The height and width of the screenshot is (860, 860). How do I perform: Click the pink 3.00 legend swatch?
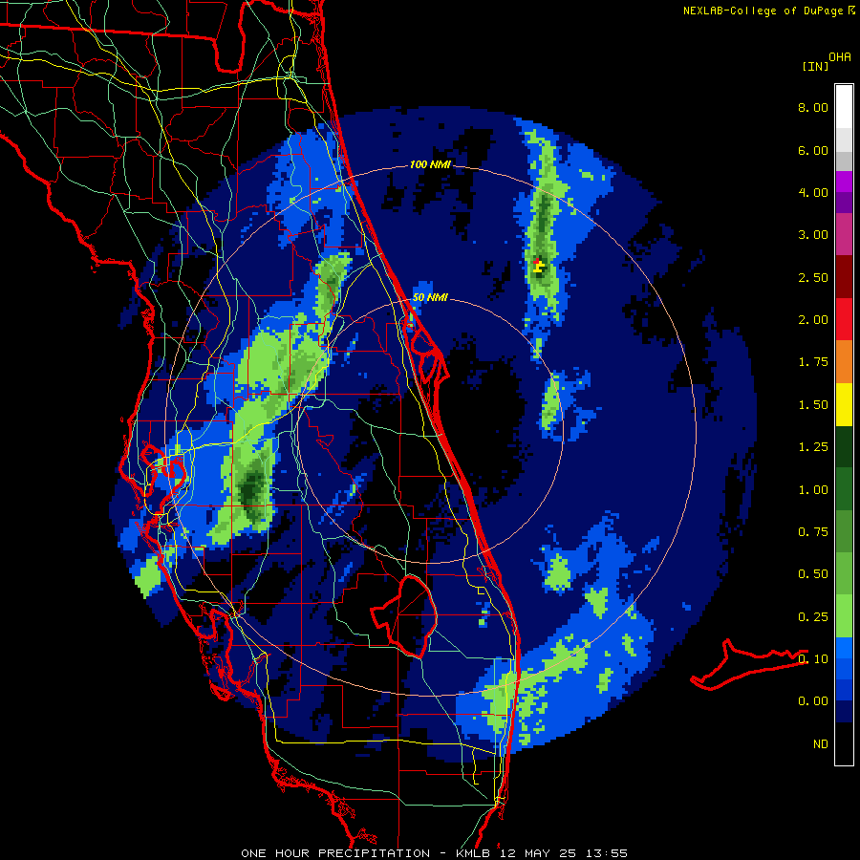click(844, 234)
